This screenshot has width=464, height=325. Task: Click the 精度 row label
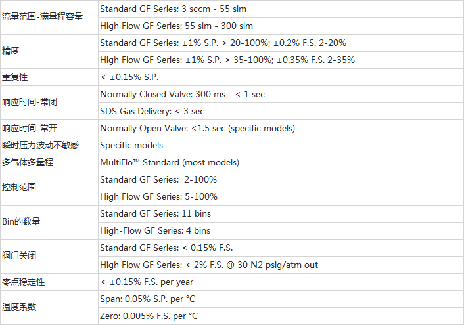[x=11, y=51]
